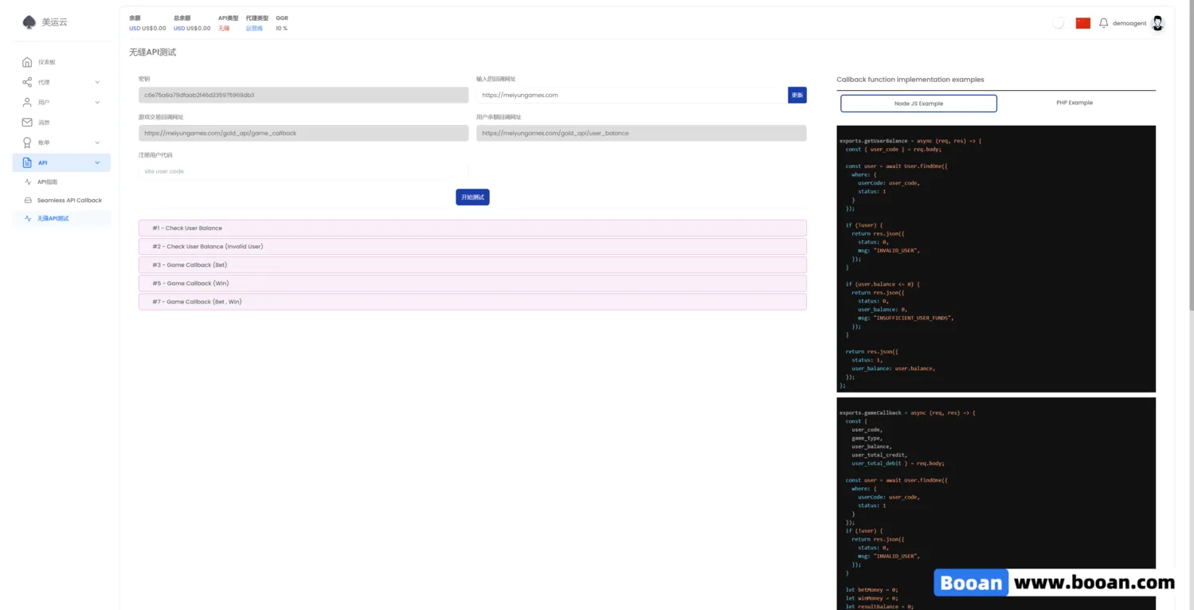Image resolution: width=1194 pixels, height=610 pixels.
Task: Expand #3 - Game Callback (Bet) row
Action: pyautogui.click(x=472, y=265)
